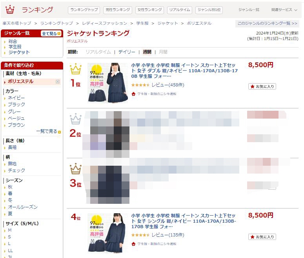The width and height of the screenshot is (304, 258).
Task: Open the 1st ranked product thumbnail
Action: (x=107, y=83)
